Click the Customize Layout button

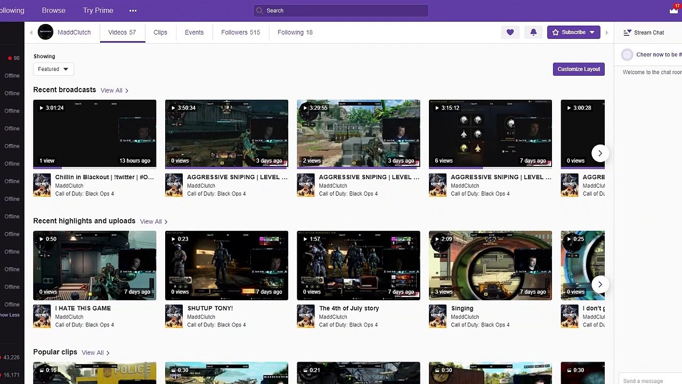(579, 69)
